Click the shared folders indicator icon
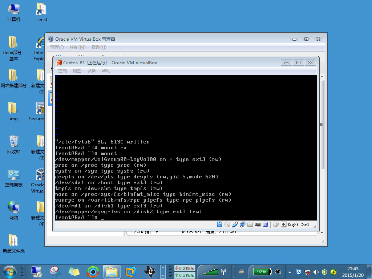 [250, 225]
